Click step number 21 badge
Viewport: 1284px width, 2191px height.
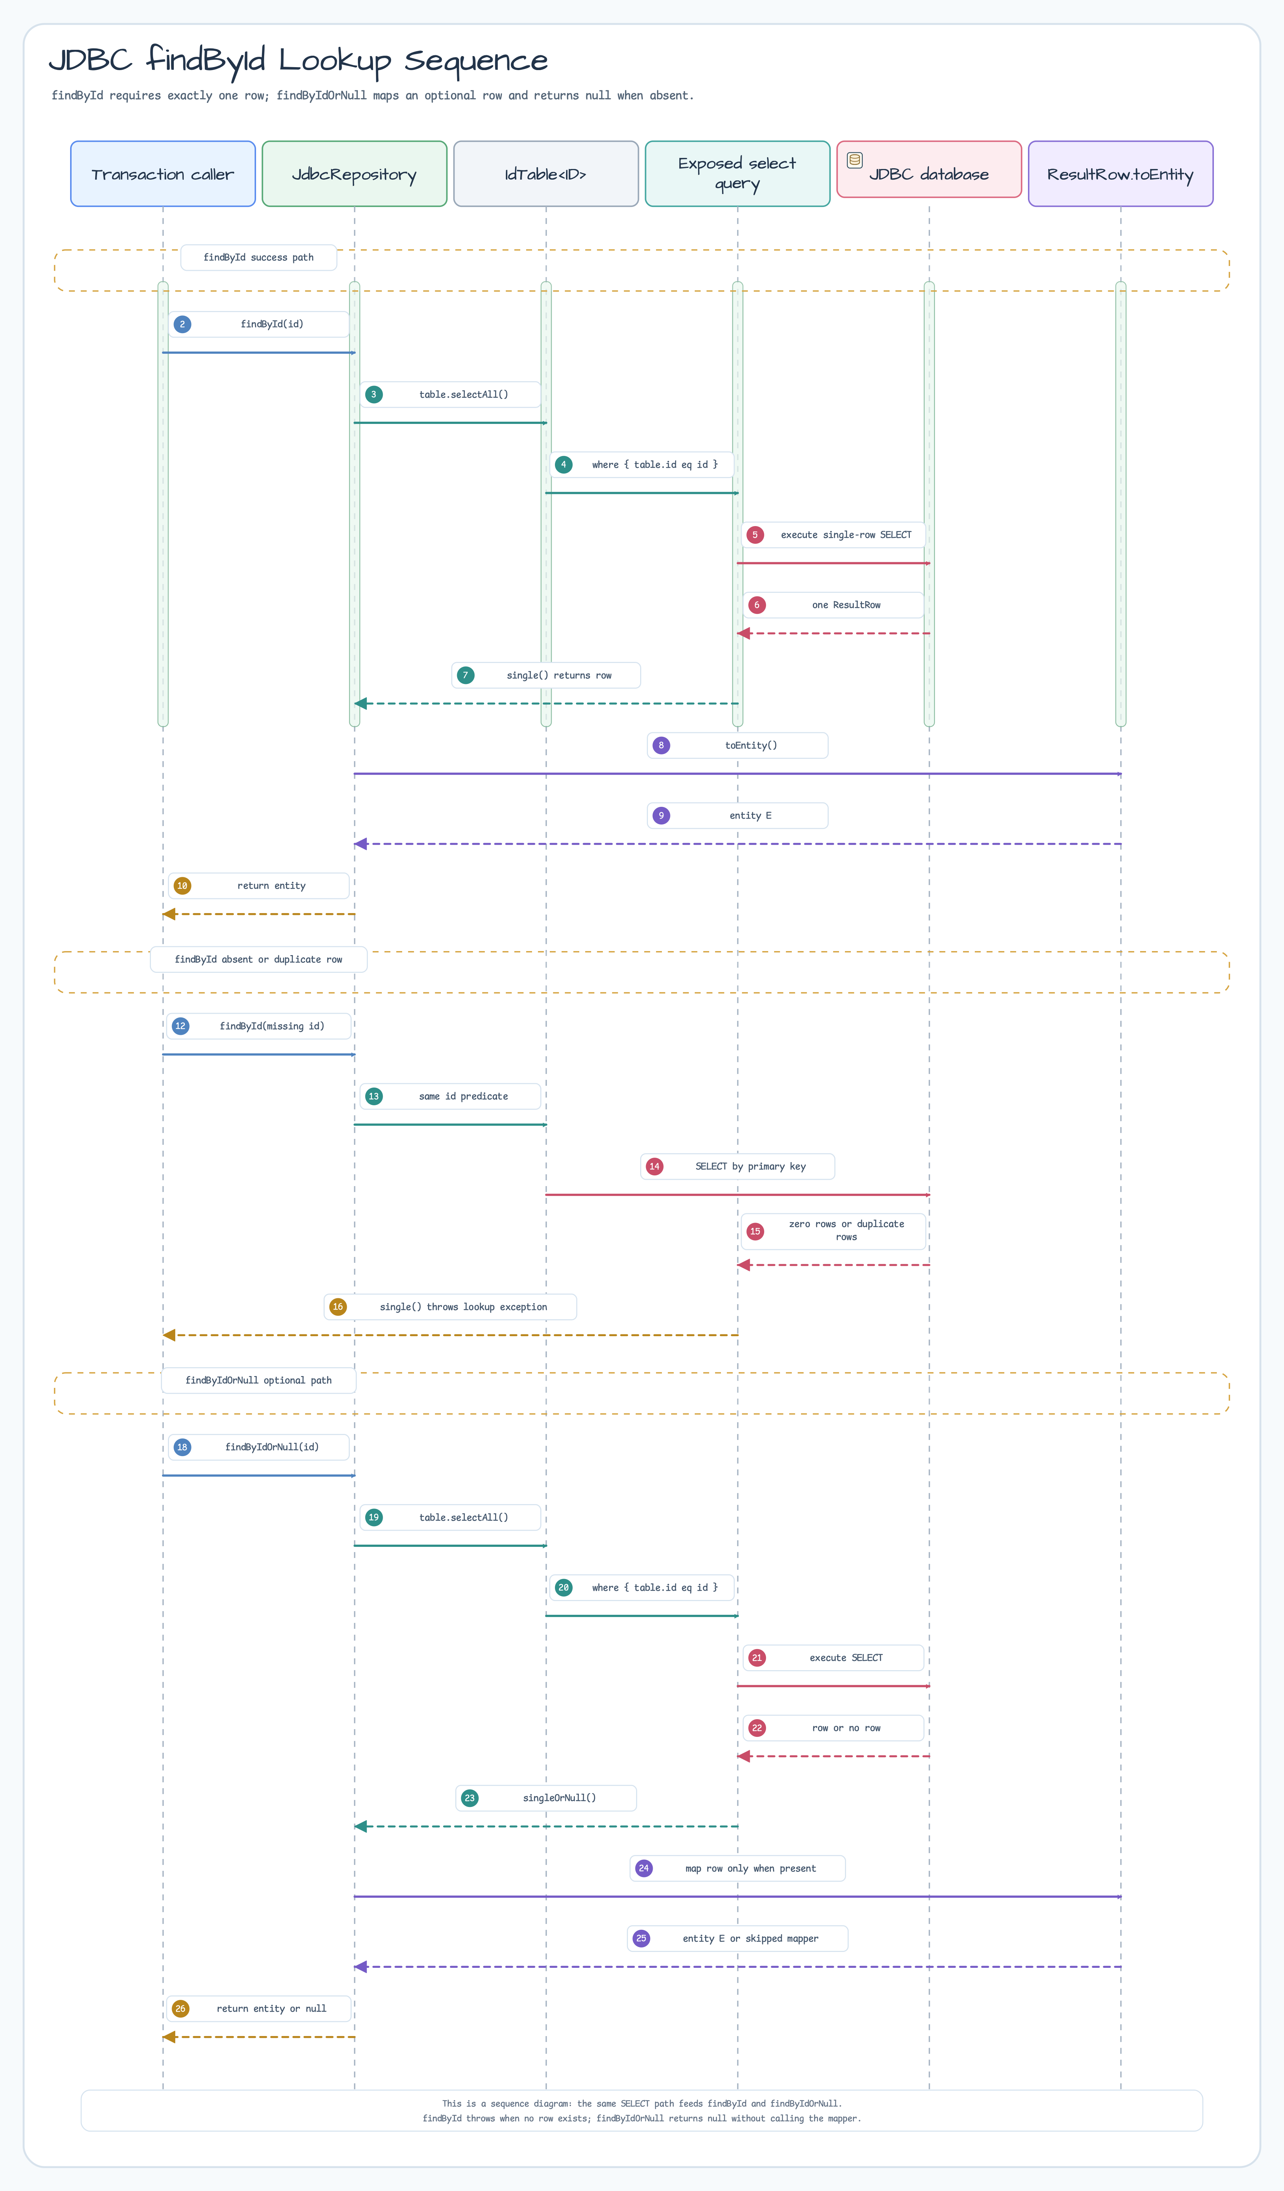click(x=757, y=1658)
